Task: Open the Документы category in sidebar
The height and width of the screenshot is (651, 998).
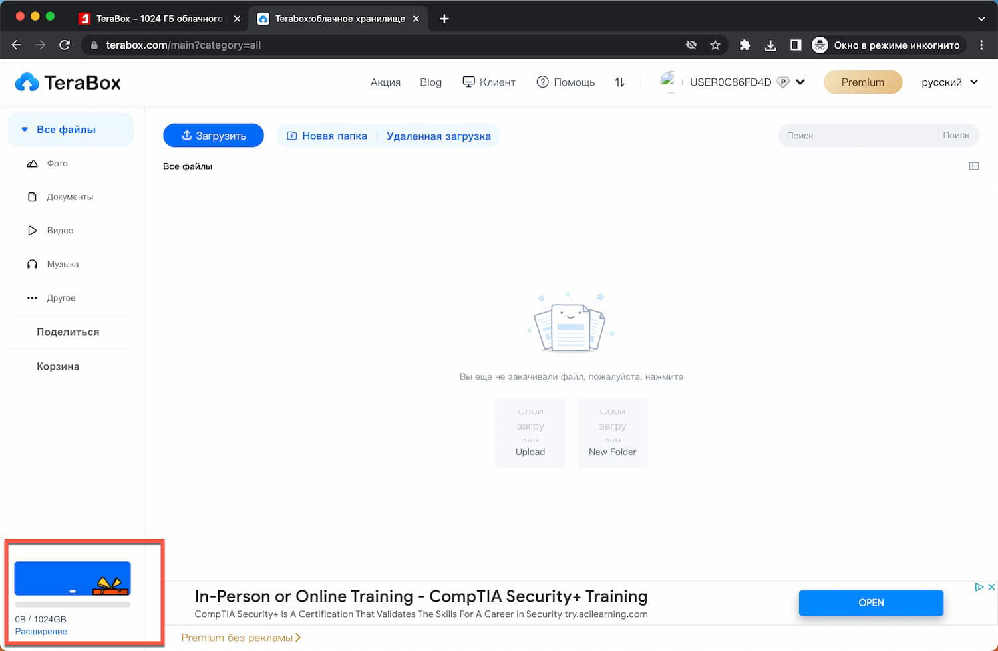Action: coord(70,197)
